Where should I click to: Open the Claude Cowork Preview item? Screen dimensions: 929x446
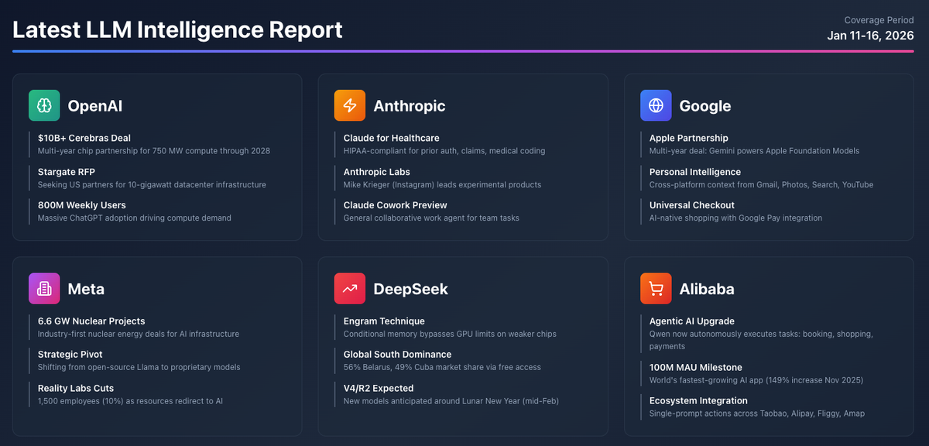coord(396,205)
